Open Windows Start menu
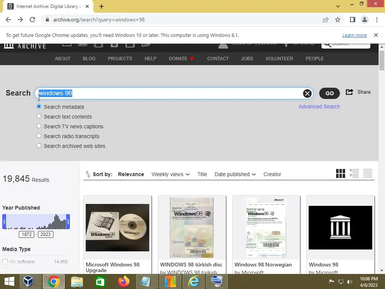The width and height of the screenshot is (385, 289). point(9,281)
